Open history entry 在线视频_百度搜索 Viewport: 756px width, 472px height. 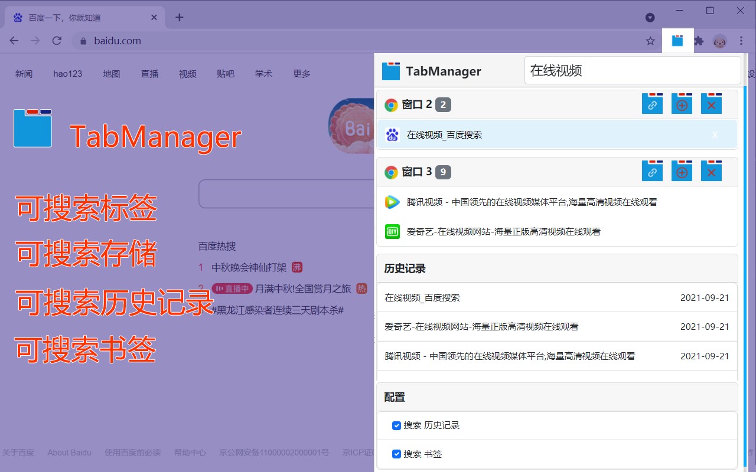[557, 297]
